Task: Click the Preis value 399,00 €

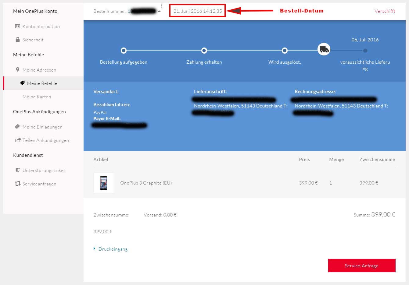Action: [308, 183]
